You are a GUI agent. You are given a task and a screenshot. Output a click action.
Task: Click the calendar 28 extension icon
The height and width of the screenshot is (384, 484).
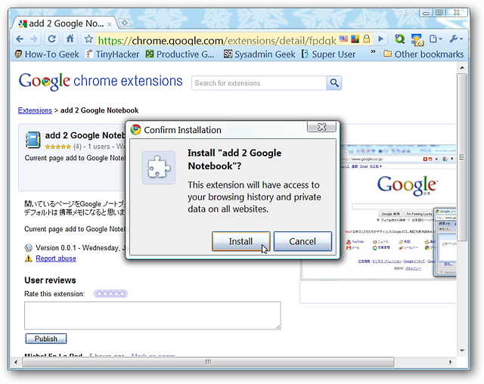click(417, 39)
